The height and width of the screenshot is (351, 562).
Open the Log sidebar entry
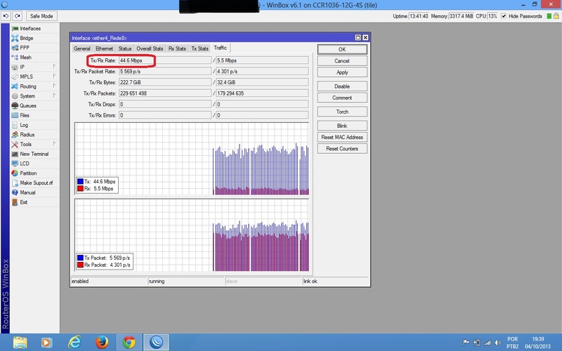24,125
